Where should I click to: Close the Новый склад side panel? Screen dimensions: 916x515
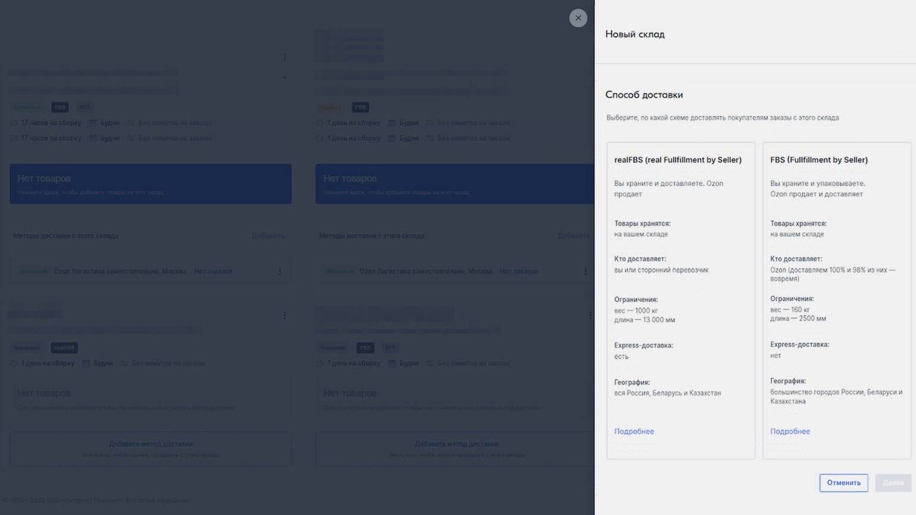pyautogui.click(x=578, y=18)
